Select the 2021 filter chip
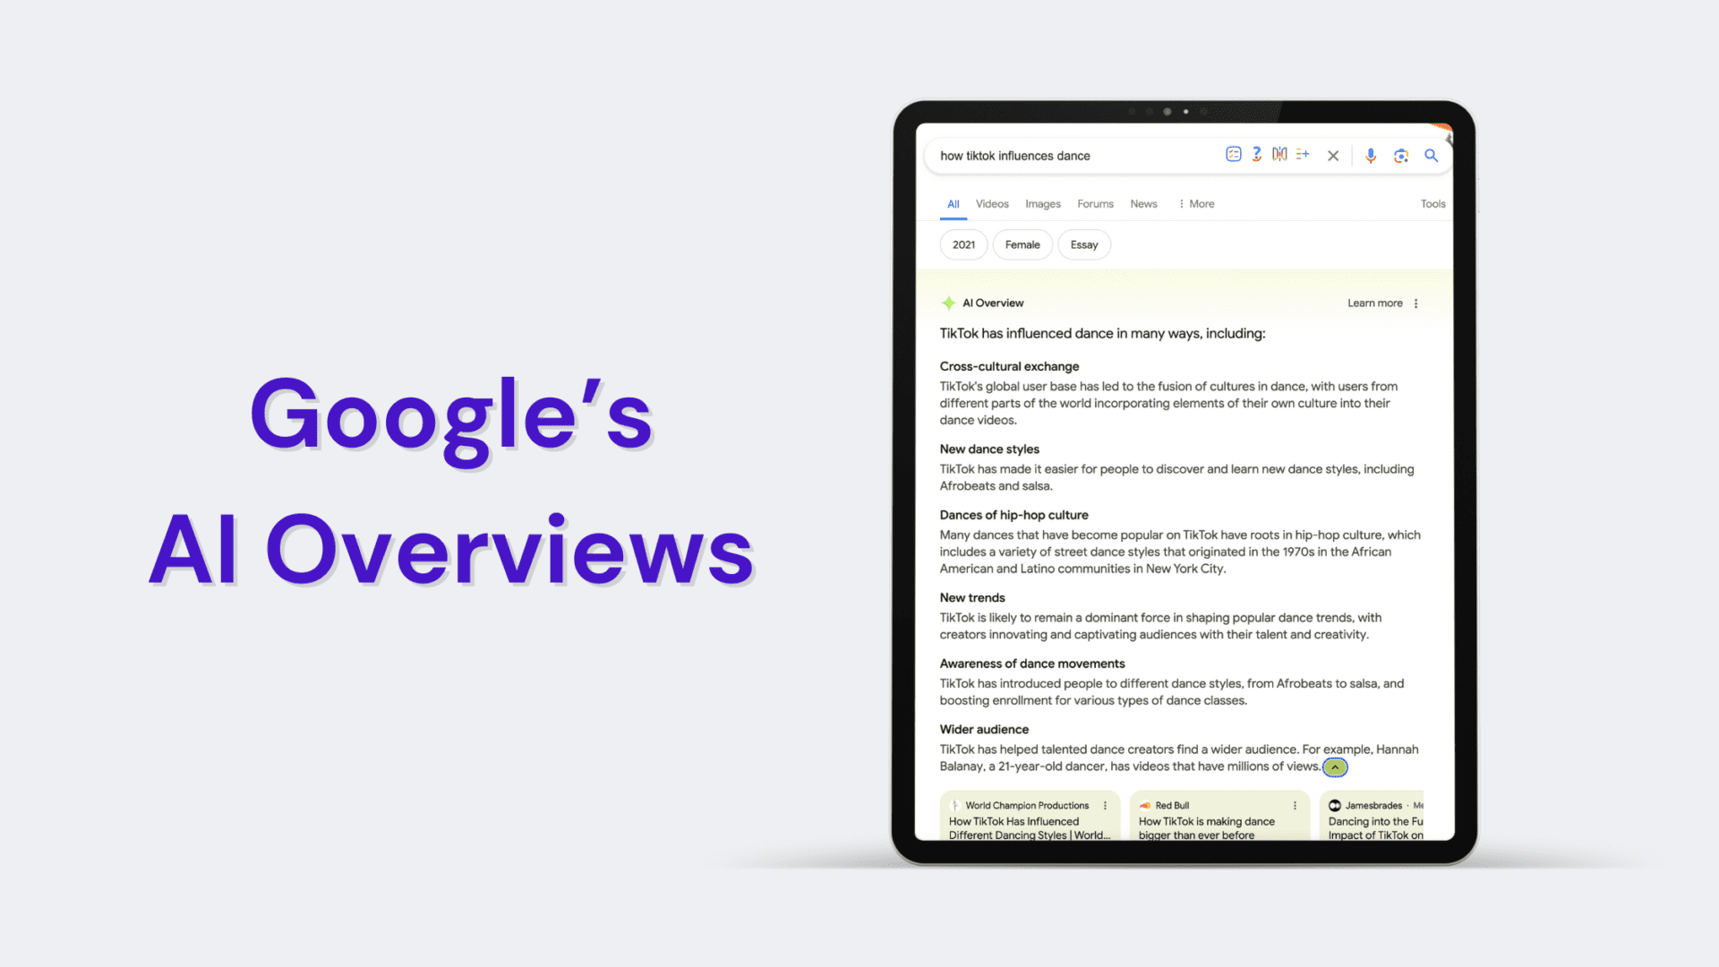This screenshot has height=967, width=1719. coord(964,244)
